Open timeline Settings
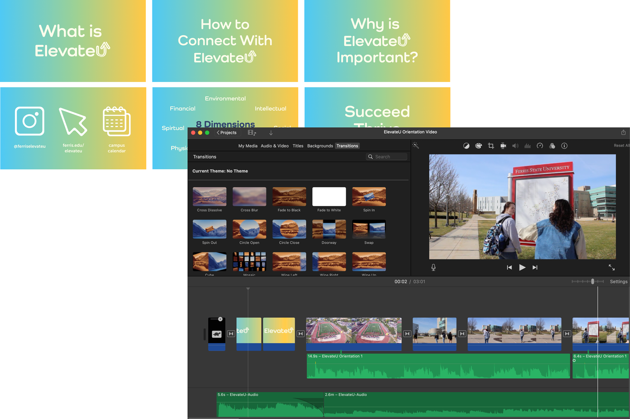Screen dimensions: 630x419 pyautogui.click(x=619, y=282)
